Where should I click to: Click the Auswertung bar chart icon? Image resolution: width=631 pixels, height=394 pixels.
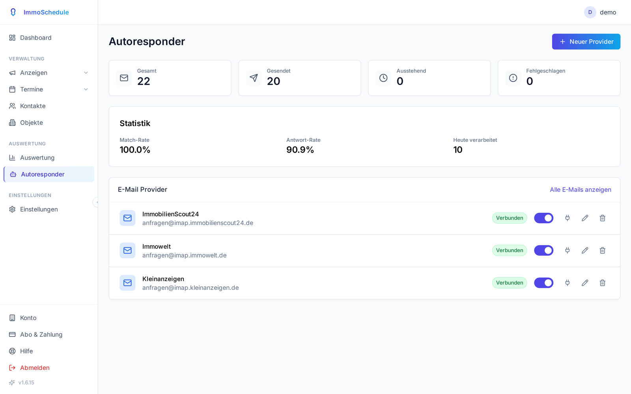[x=12, y=158]
